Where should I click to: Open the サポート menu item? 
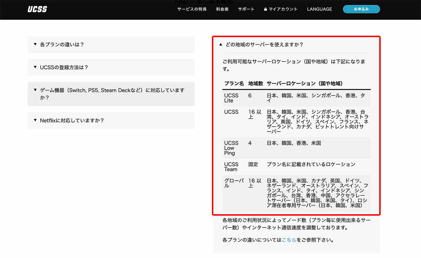[x=246, y=9]
